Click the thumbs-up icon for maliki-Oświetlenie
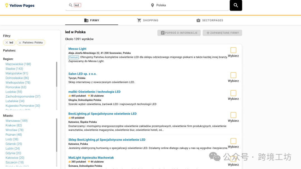The width and height of the screenshot is (301, 169). [70, 96]
